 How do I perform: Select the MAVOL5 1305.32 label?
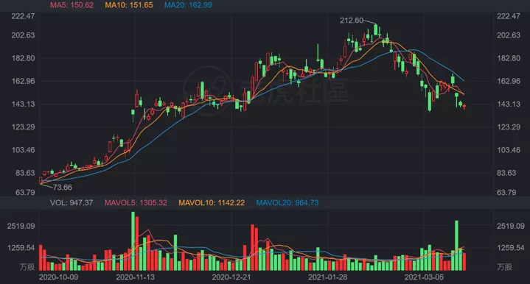136,203
